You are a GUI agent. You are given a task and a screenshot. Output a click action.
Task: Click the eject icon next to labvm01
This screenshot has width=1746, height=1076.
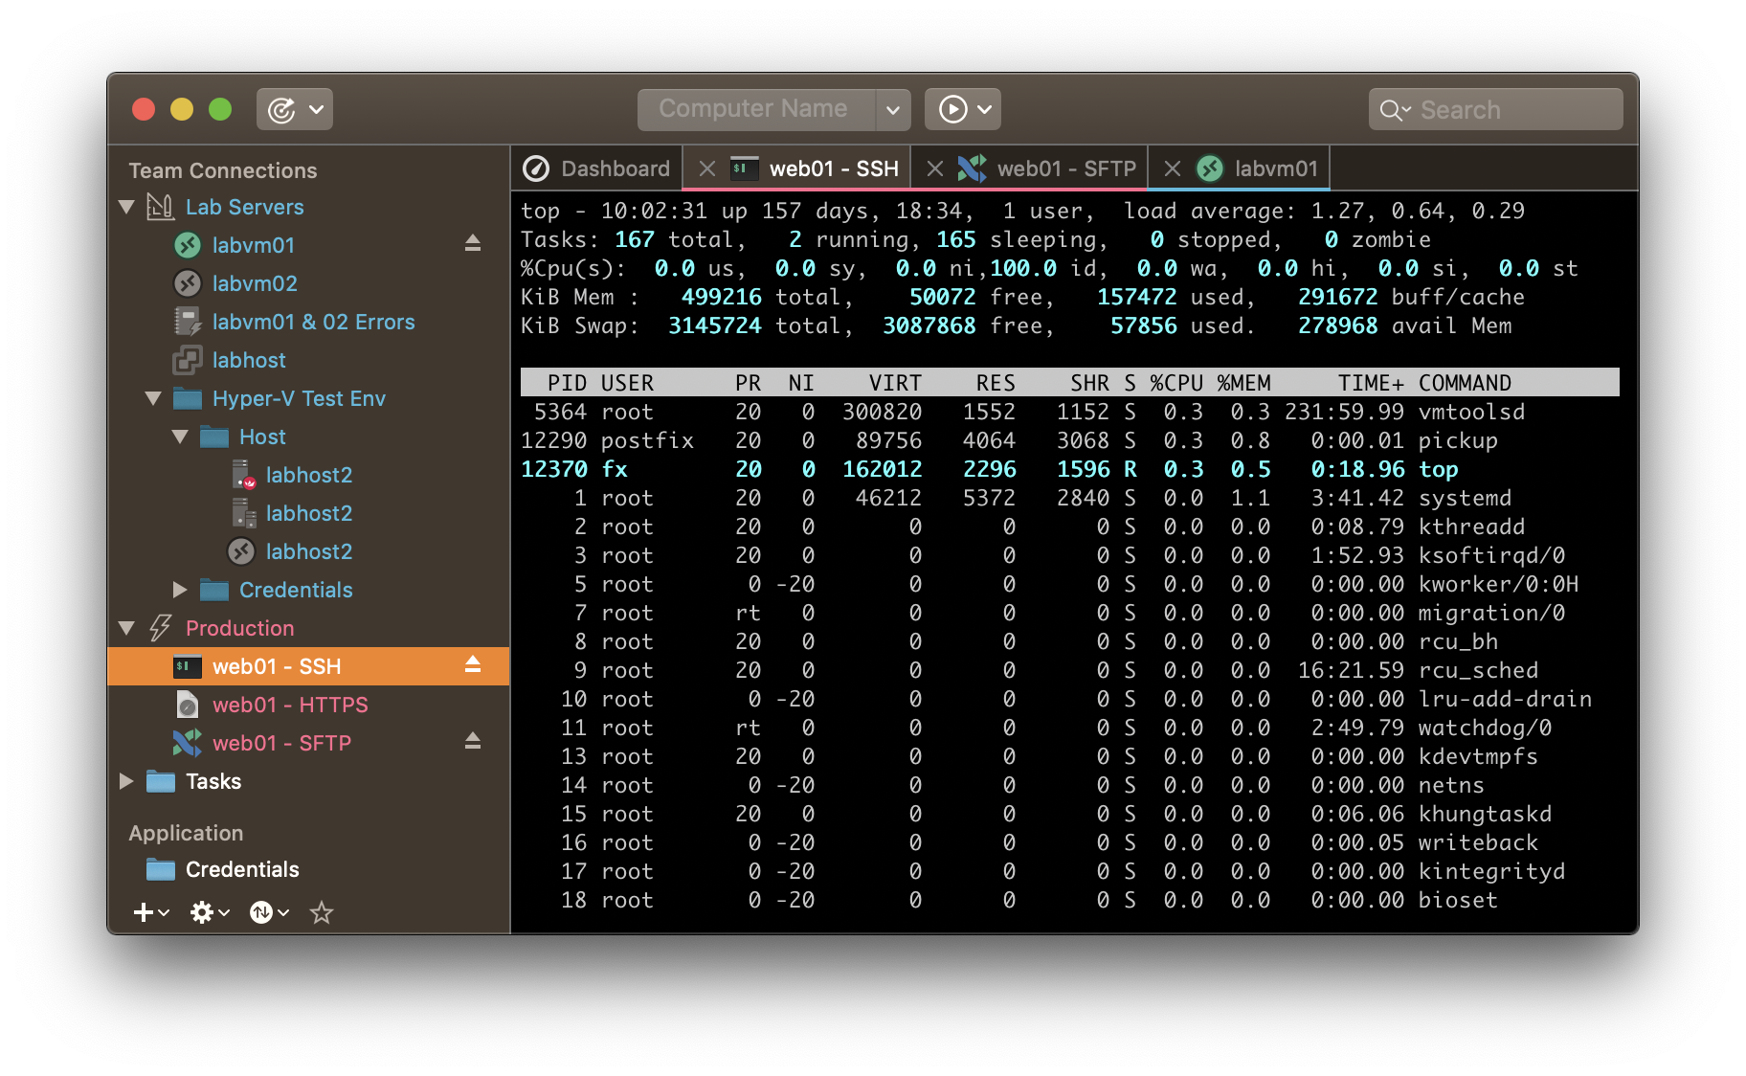tap(472, 244)
